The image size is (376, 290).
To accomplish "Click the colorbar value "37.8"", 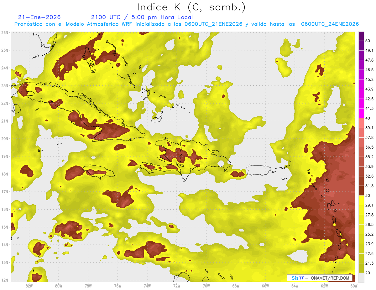I will [x=369, y=138].
